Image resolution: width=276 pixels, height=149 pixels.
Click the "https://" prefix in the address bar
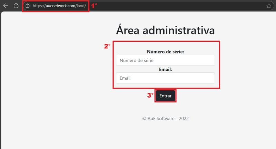39,6
